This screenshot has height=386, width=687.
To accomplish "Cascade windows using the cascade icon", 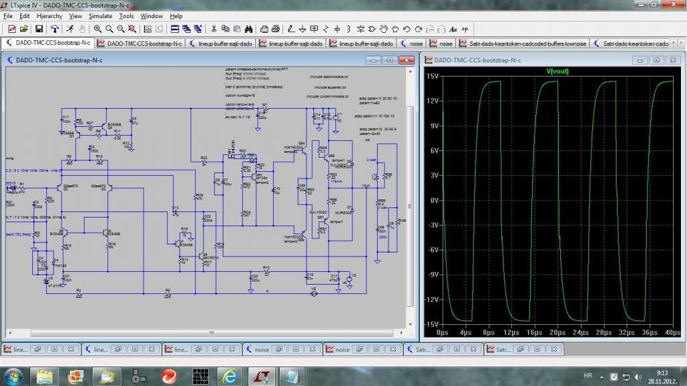I will click(x=187, y=29).
